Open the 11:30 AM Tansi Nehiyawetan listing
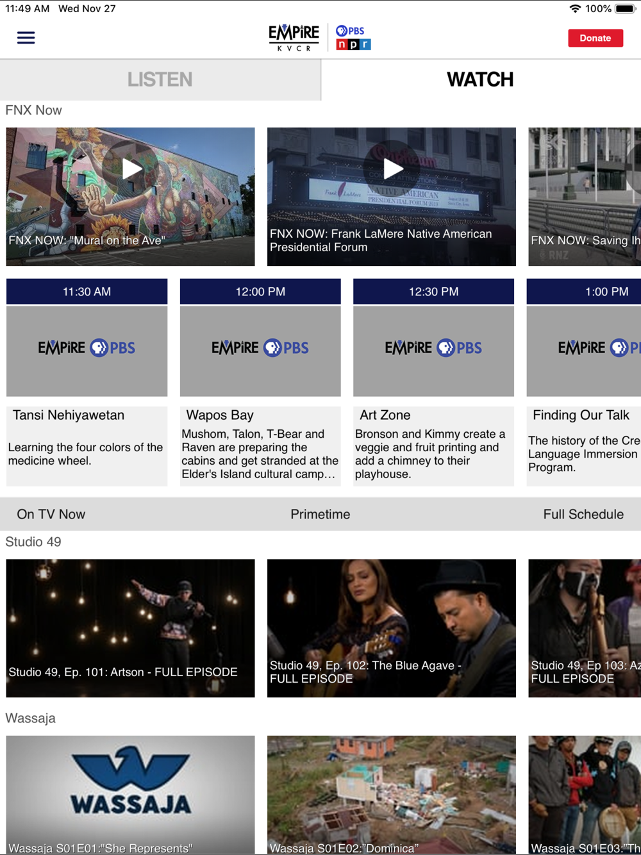This screenshot has height=855, width=641. (x=87, y=382)
